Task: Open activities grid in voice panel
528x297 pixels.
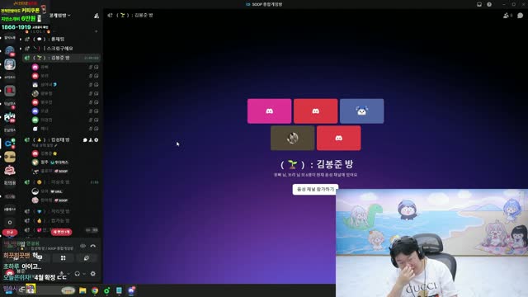Action: [x=63, y=258]
